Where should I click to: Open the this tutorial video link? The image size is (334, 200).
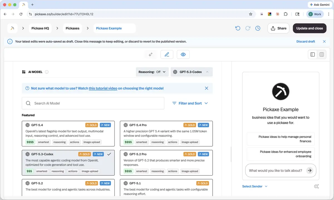pos(103,88)
